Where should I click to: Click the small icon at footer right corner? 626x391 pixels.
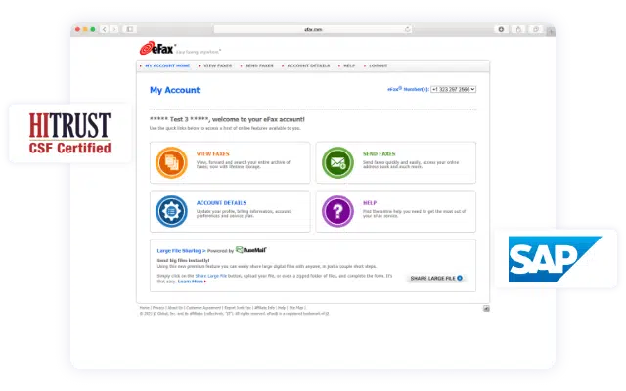tap(486, 309)
